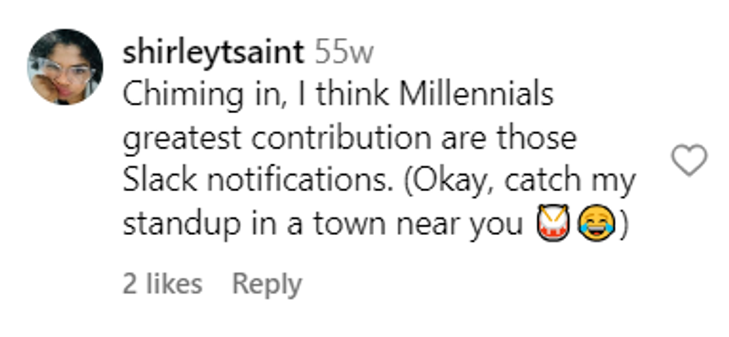Like the comment with the heart icon

689,160
